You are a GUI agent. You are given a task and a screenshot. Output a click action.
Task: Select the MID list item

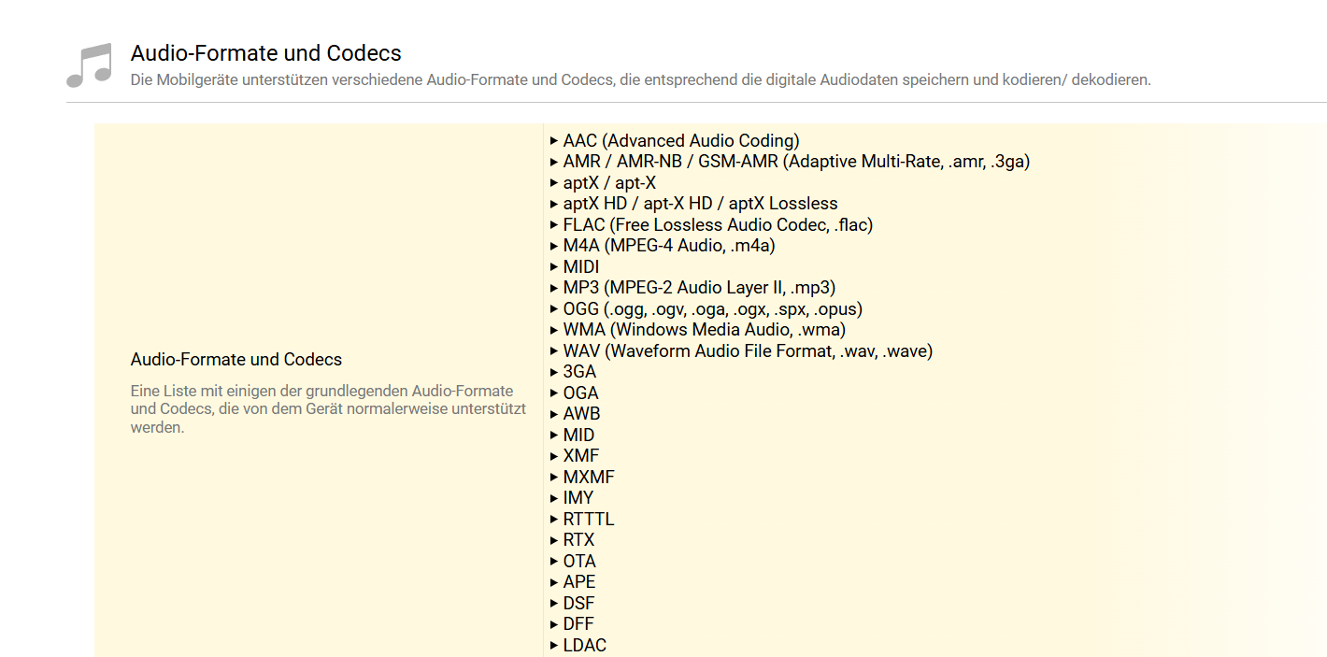point(573,436)
